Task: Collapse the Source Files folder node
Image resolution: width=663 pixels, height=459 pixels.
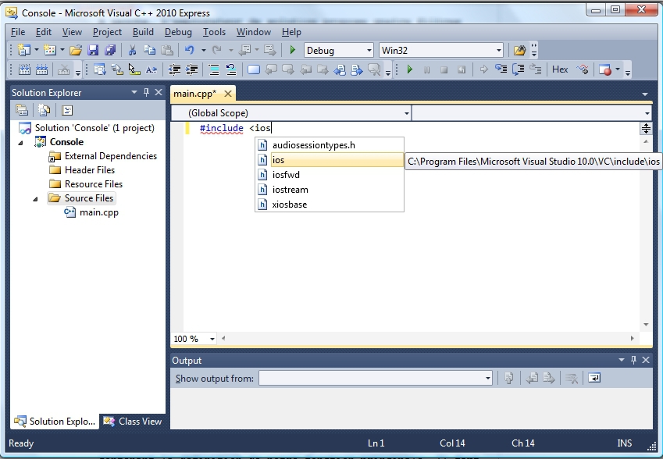Action: (x=36, y=199)
